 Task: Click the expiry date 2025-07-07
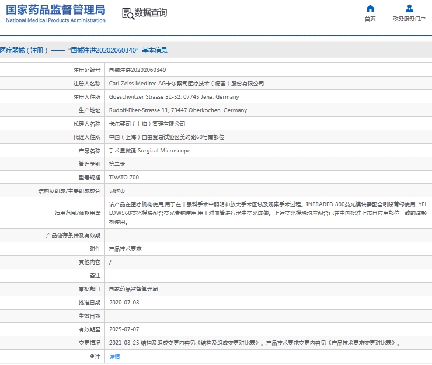coord(124,329)
